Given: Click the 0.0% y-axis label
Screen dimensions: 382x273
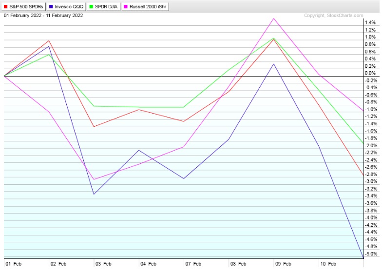Looking at the screenshot, I should (370, 73).
